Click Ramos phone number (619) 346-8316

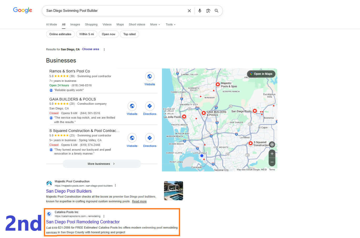pos(82,85)
